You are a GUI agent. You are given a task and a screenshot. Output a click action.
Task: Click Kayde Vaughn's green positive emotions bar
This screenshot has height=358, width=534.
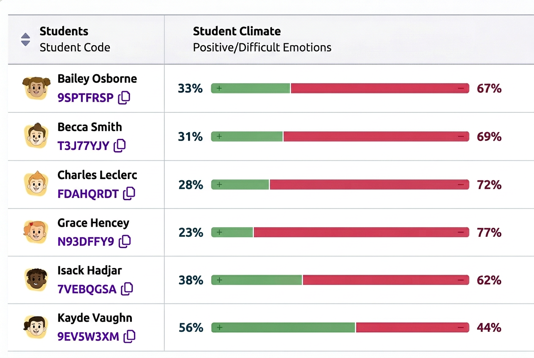[283, 328]
